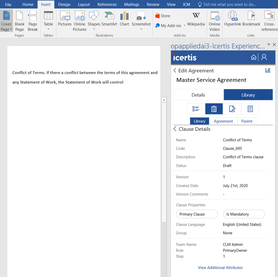Expand the Table dropdown

click(x=48, y=29)
